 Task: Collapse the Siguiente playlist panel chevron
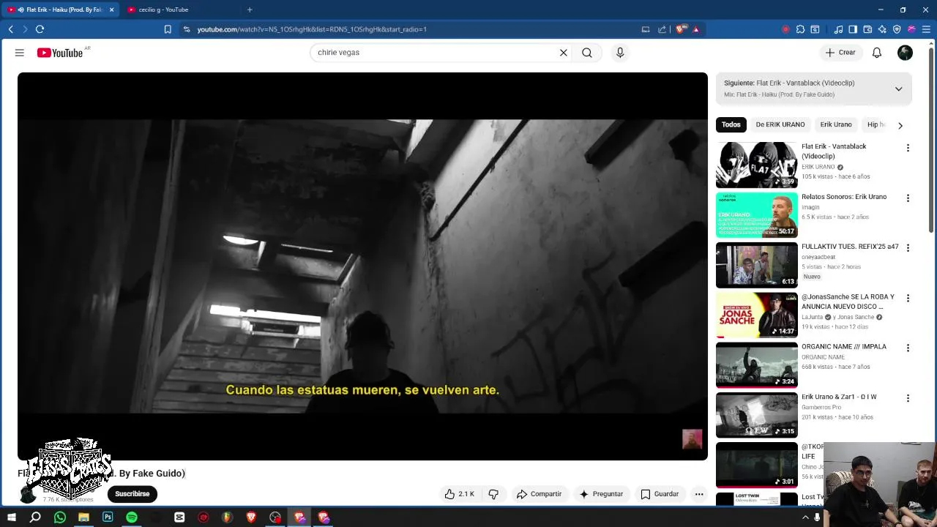898,89
